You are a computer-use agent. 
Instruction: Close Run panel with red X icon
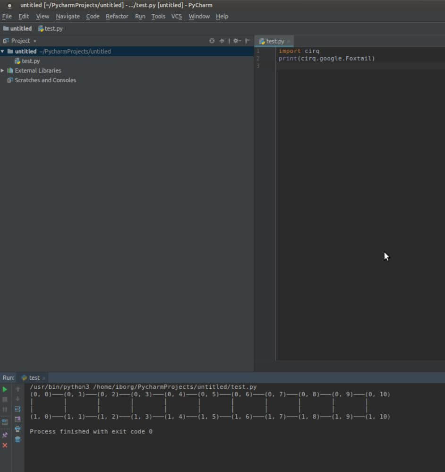click(5, 445)
